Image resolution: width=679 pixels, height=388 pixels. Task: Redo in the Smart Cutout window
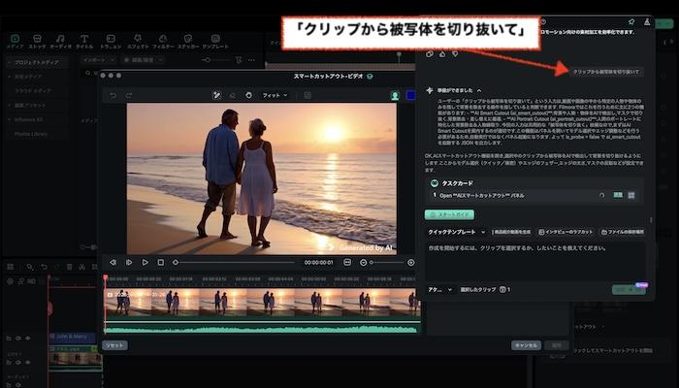(x=129, y=95)
